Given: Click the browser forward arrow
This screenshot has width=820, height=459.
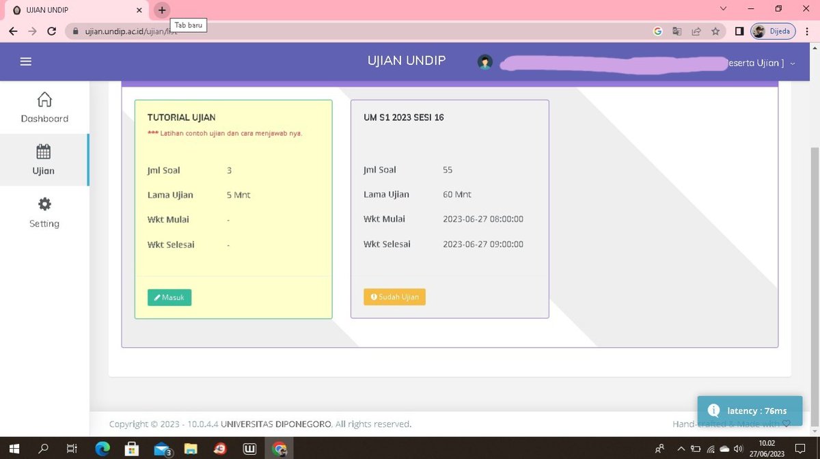Looking at the screenshot, I should 32,31.
